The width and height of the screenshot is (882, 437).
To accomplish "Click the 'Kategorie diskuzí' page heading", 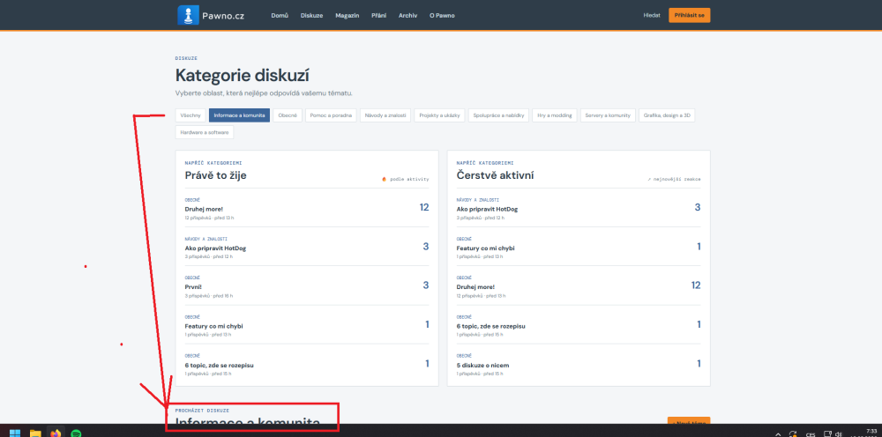I will click(x=242, y=76).
